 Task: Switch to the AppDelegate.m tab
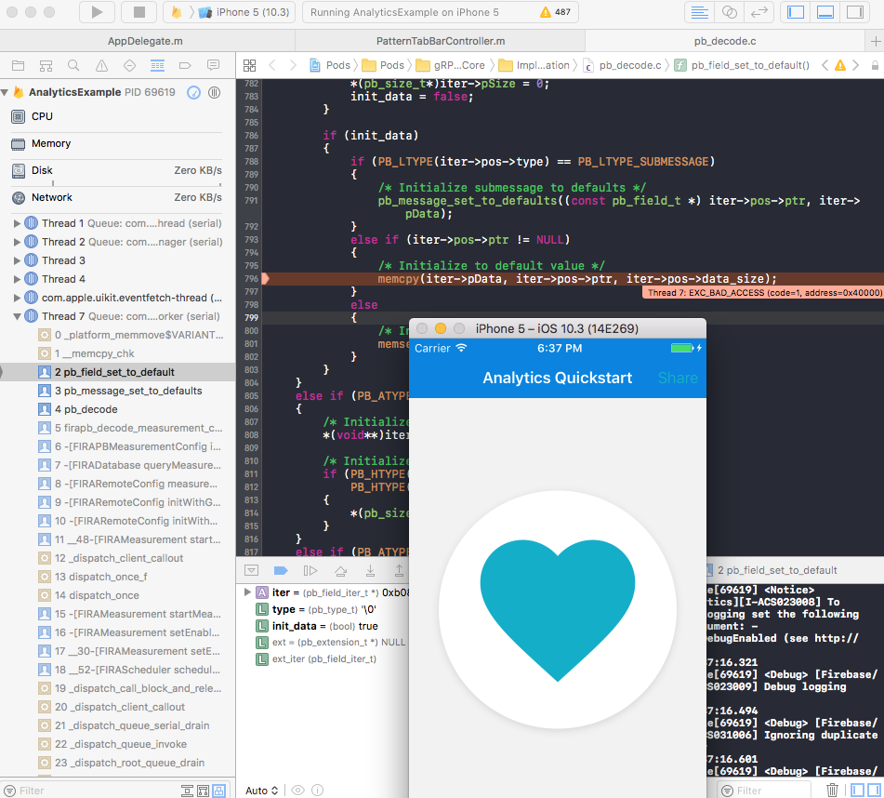(x=145, y=41)
